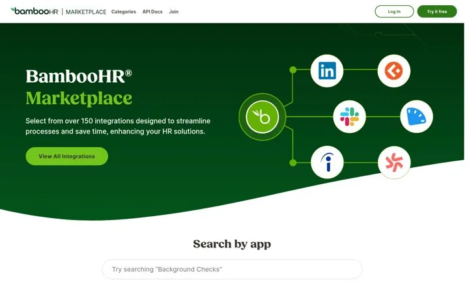This screenshot has width=469, height=293.
Task: Focus the Search by app field
Action: point(232,269)
